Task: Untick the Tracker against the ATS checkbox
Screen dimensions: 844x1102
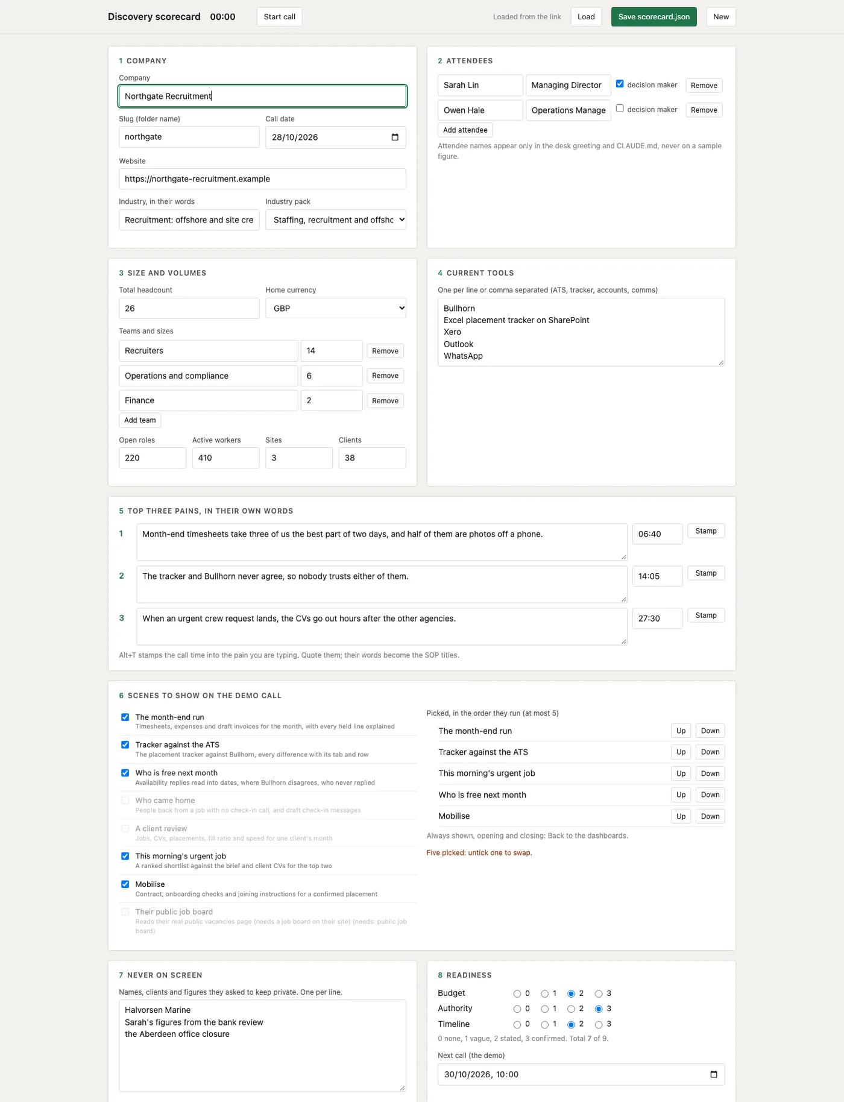Action: tap(125, 745)
